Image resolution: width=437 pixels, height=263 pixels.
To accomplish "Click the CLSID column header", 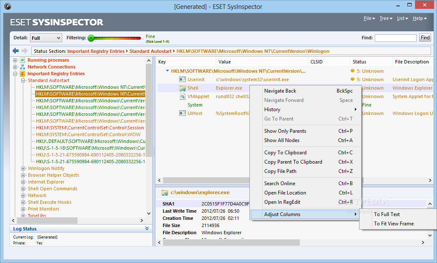I will pyautogui.click(x=329, y=62).
